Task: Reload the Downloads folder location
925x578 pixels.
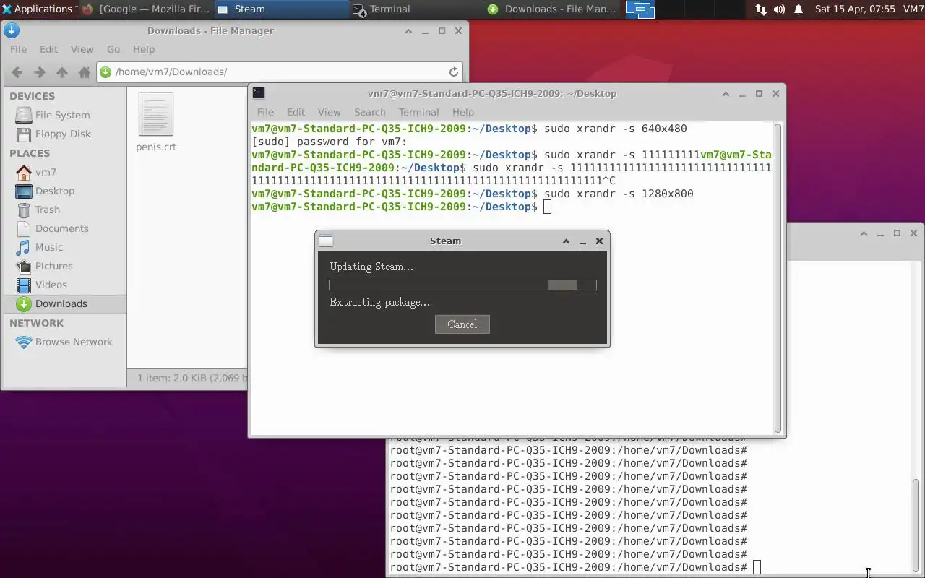Action: (x=453, y=72)
